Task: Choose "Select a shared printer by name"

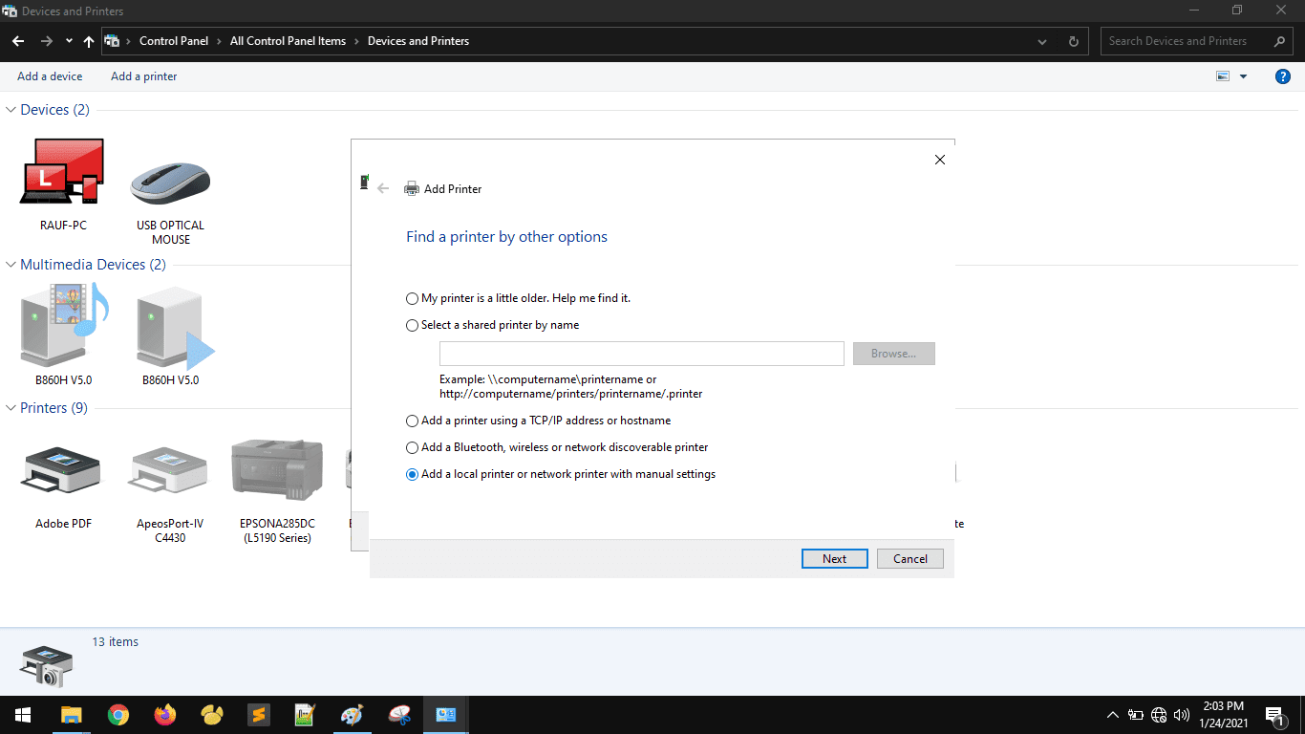Action: (x=493, y=325)
